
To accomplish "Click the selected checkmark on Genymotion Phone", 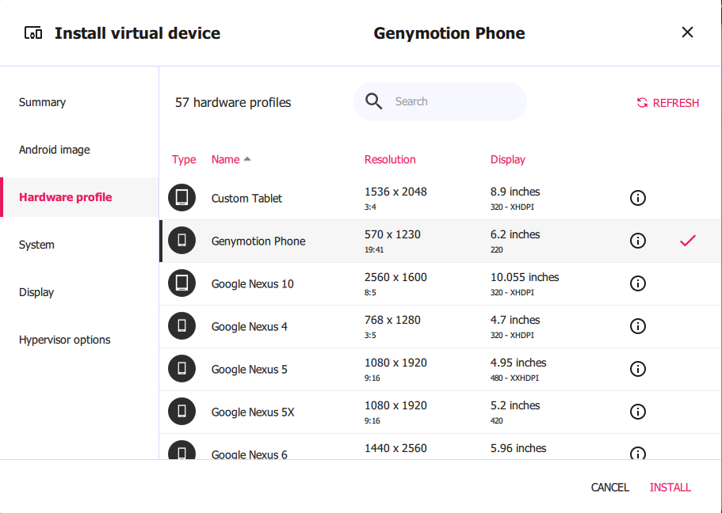I will (687, 241).
